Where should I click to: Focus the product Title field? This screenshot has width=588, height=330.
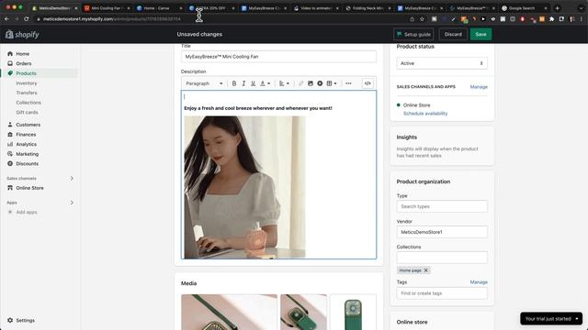click(278, 57)
